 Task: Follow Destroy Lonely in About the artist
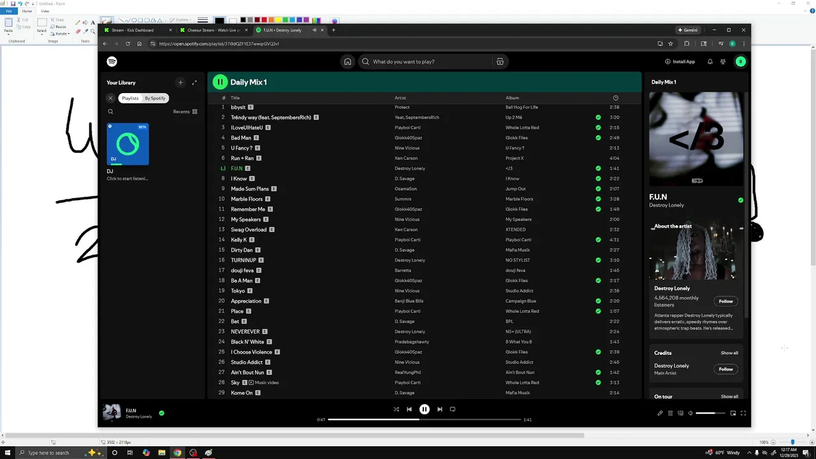coord(725,301)
